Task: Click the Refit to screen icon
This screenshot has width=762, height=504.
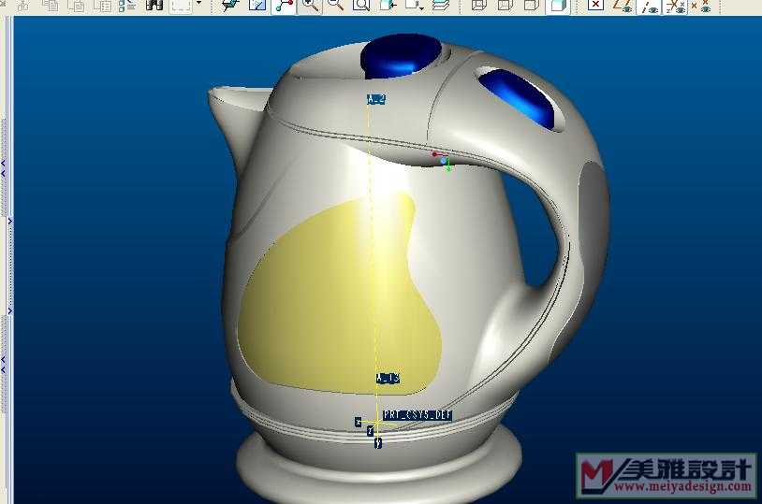Action: pyautogui.click(x=360, y=5)
